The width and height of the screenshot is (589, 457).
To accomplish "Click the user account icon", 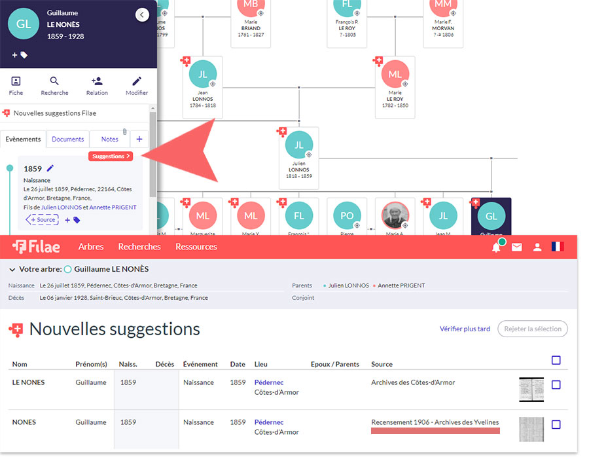I will [x=537, y=247].
